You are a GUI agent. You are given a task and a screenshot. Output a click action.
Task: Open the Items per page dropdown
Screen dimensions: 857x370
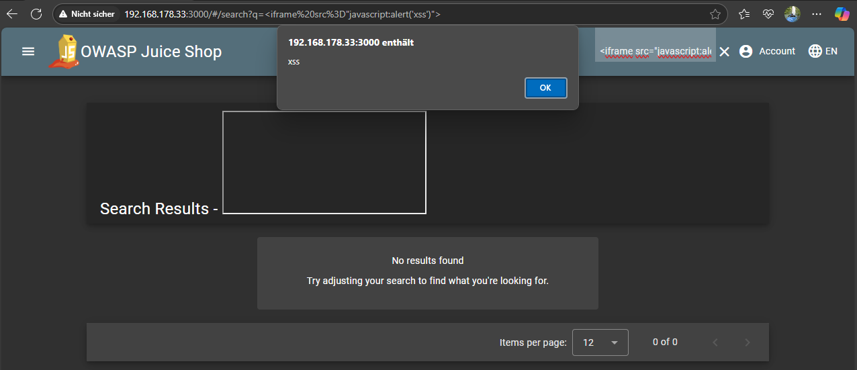[600, 342]
